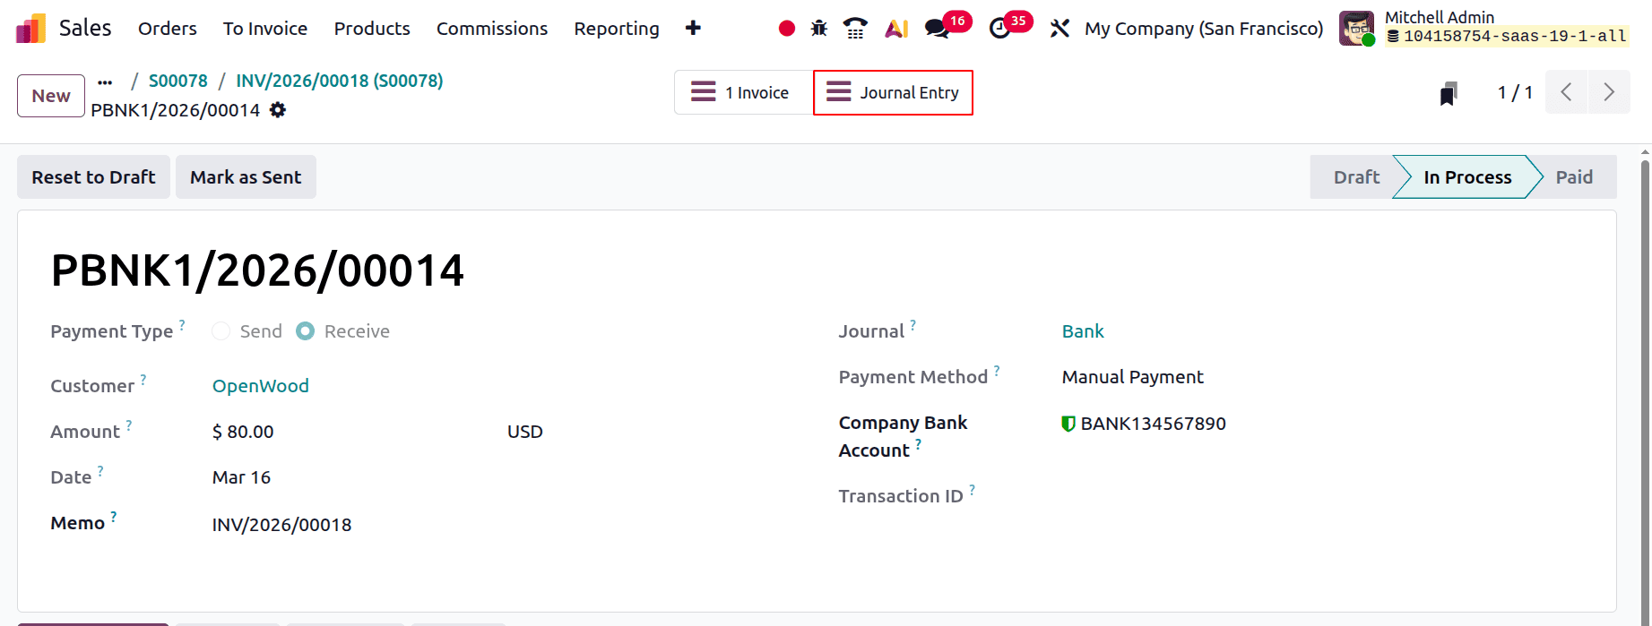Click the help mark next to Payment Type
1652x626 pixels.
182,324
